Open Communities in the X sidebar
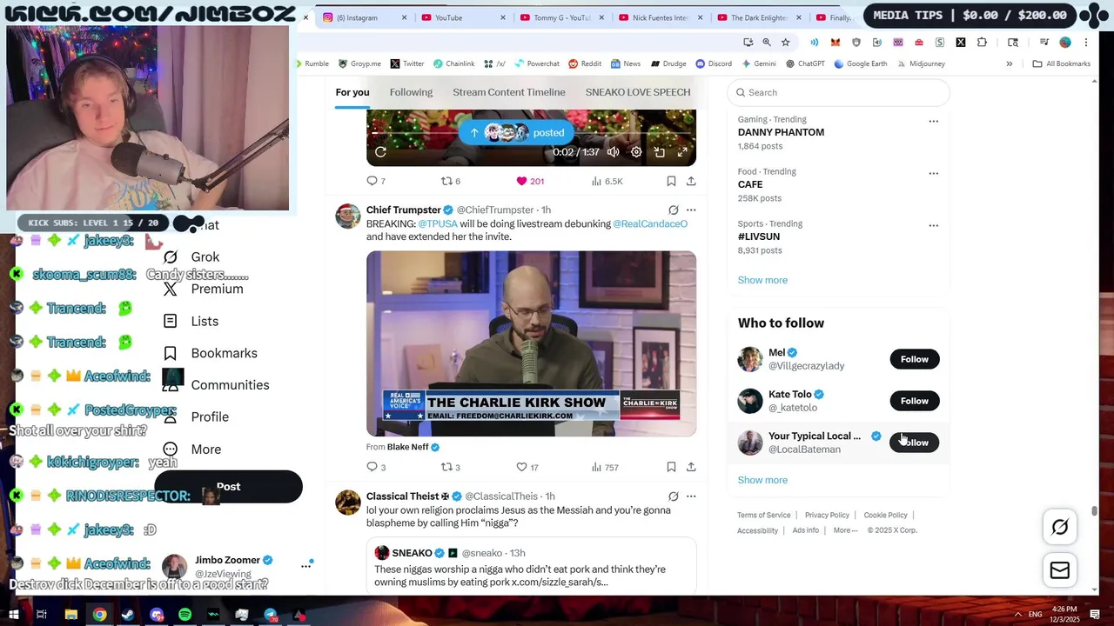 point(216,385)
